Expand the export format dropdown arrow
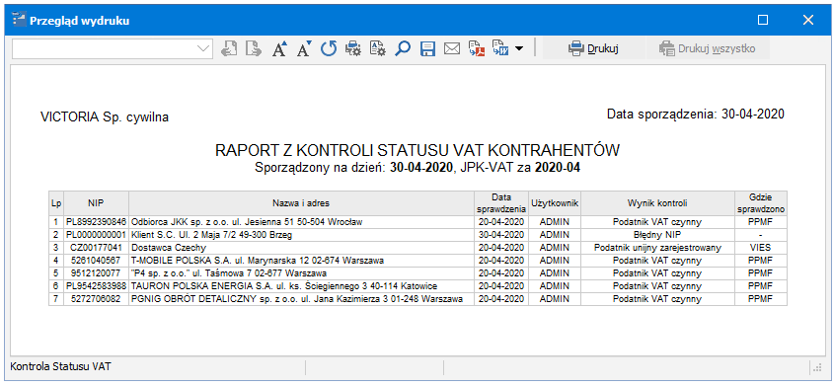This screenshot has width=834, height=386. pyautogui.click(x=518, y=49)
